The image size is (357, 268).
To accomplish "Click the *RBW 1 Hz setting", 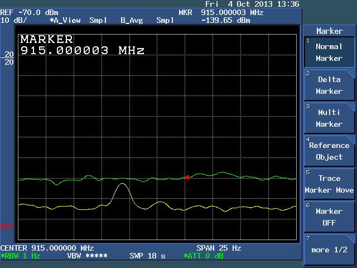I will [21, 256].
